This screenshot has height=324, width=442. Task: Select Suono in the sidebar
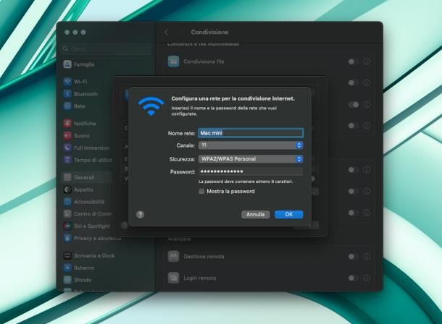tap(77, 135)
